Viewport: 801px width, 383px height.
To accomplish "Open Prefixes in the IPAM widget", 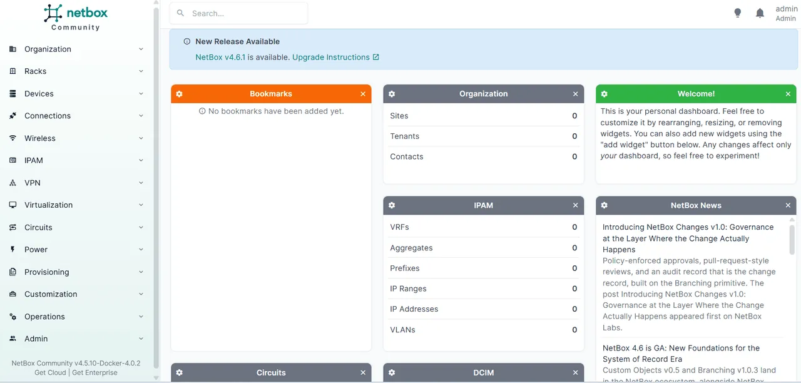I will coord(404,268).
